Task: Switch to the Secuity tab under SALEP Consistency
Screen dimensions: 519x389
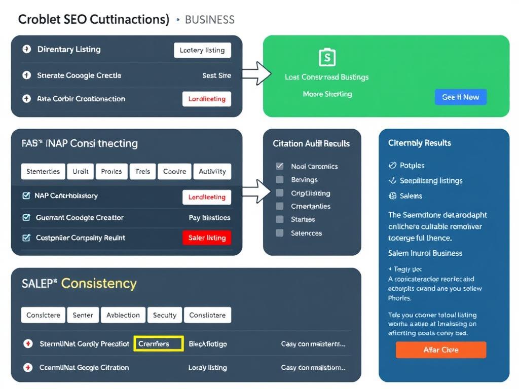Action: 164,315
